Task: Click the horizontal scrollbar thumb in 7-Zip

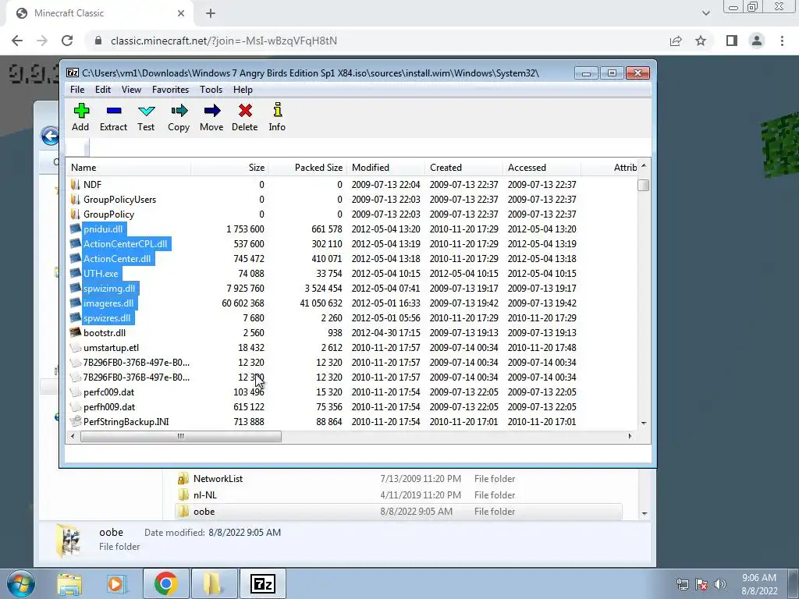Action: click(x=181, y=437)
